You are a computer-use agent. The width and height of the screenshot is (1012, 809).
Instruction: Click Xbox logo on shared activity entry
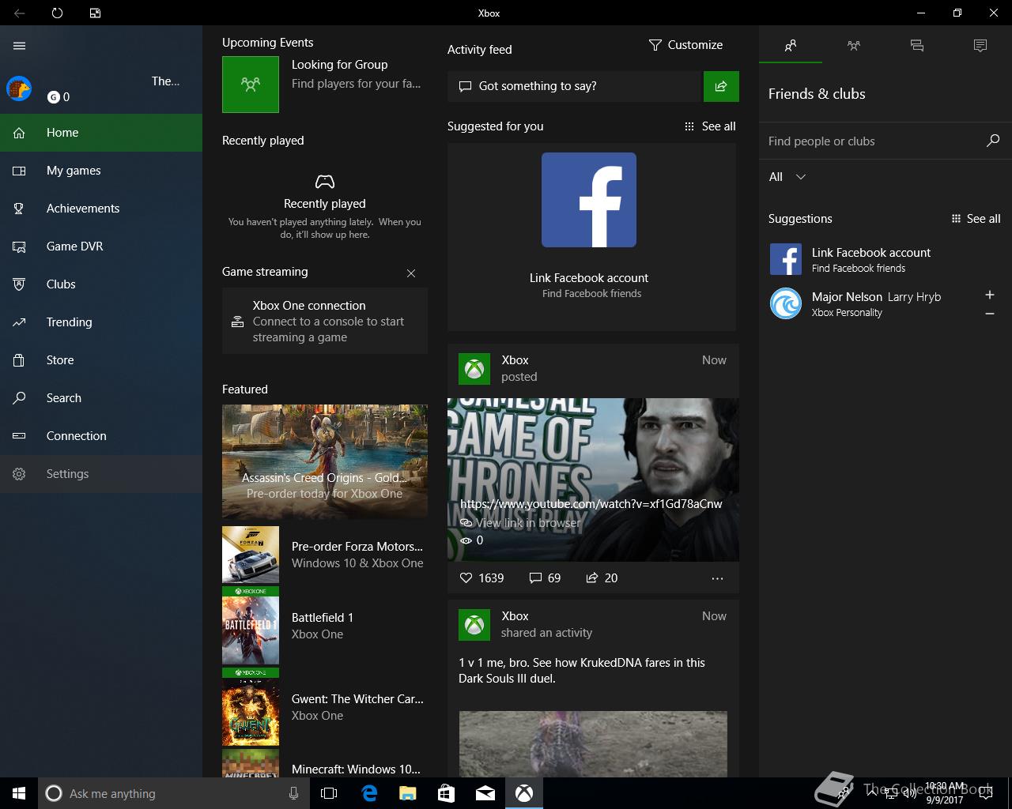pyautogui.click(x=474, y=625)
